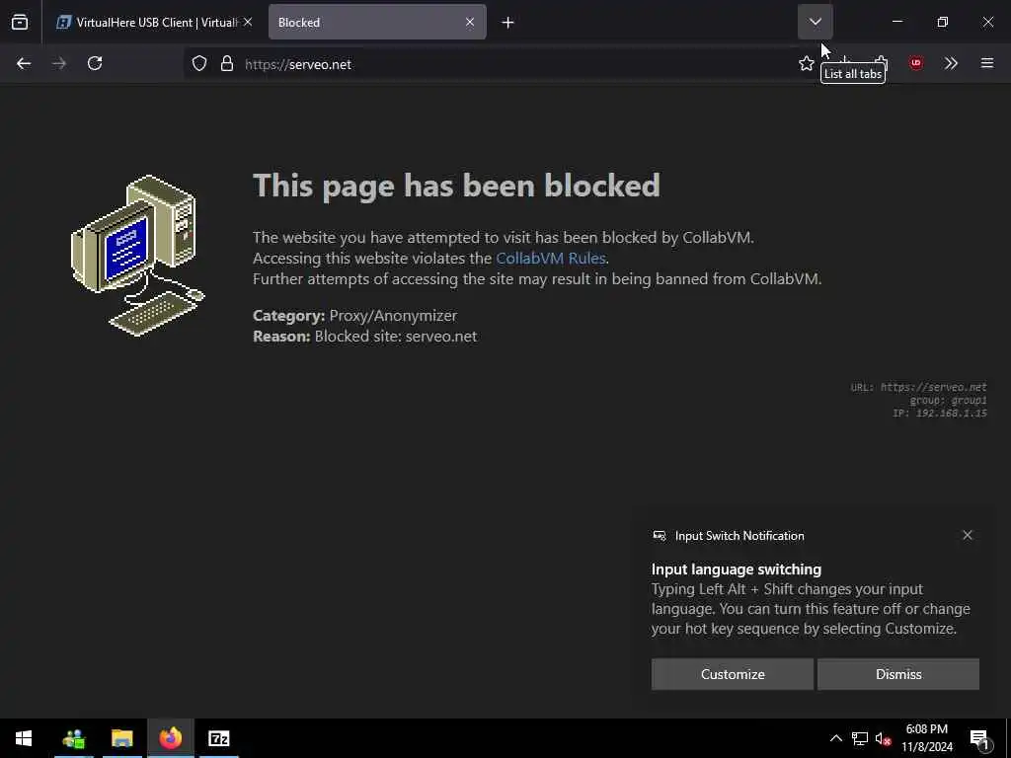Select the 'IP: 192.168.1.15' debug text
The width and height of the screenshot is (1011, 758).
[x=940, y=414]
